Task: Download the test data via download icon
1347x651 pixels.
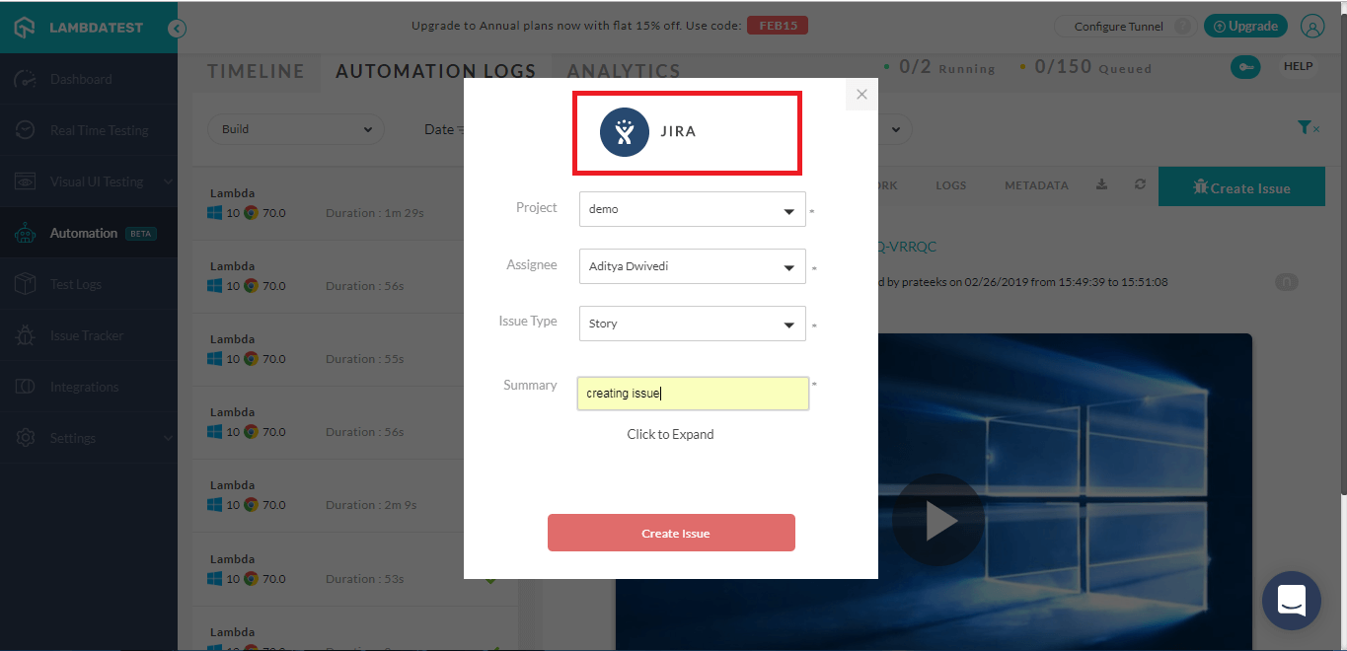Action: pos(1101,184)
